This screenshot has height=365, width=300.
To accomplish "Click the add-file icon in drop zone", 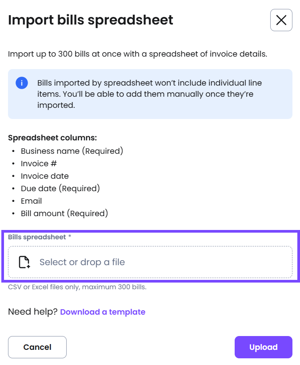I will (24, 262).
